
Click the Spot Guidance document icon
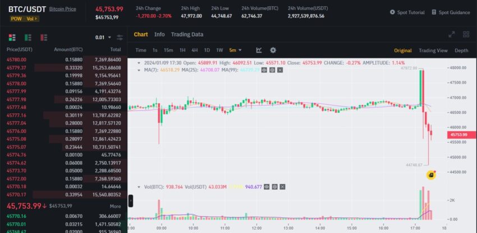pos(434,12)
